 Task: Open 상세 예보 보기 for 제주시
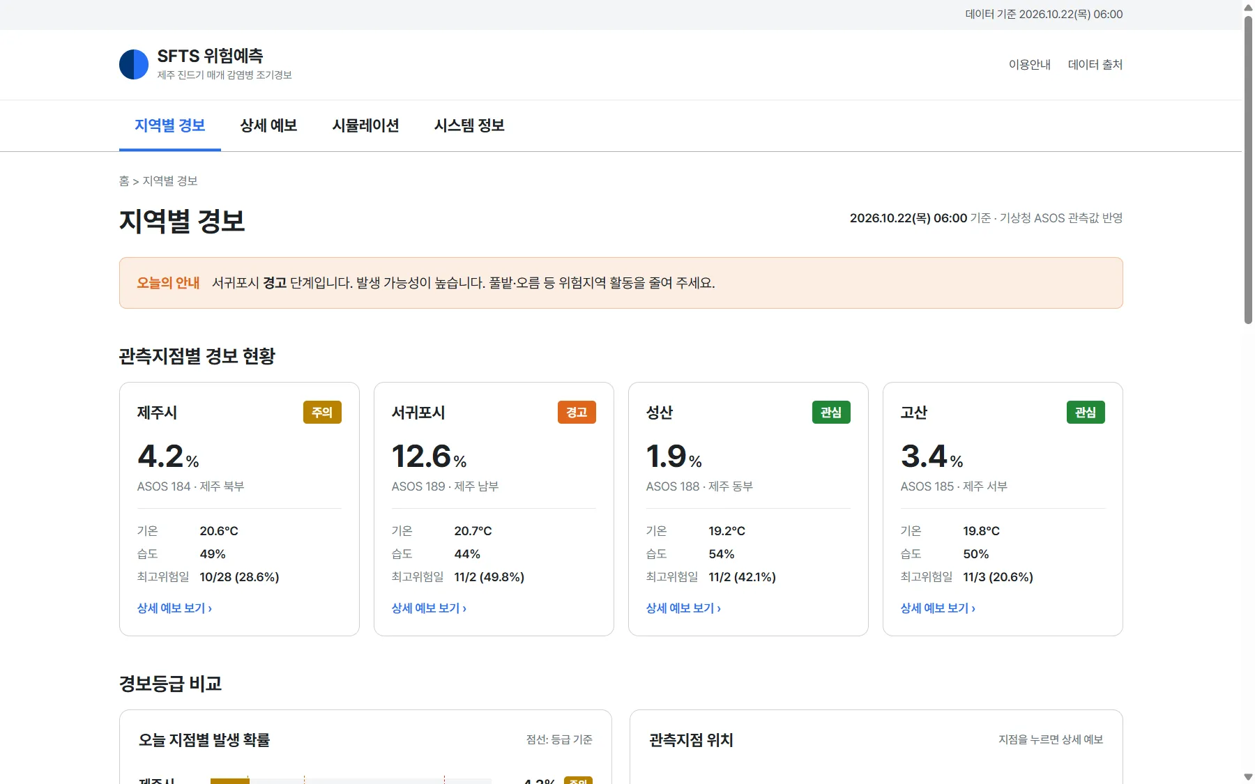point(174,608)
